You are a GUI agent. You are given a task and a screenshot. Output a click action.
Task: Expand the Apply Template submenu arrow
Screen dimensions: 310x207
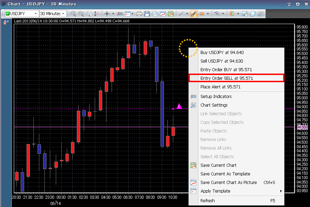281,191
